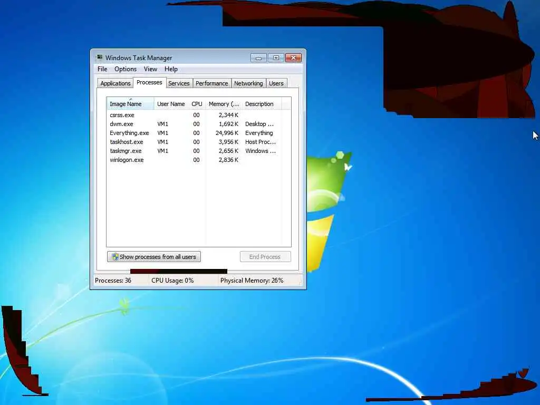Open the Options menu
Screen dimensions: 540x405
tap(126, 69)
